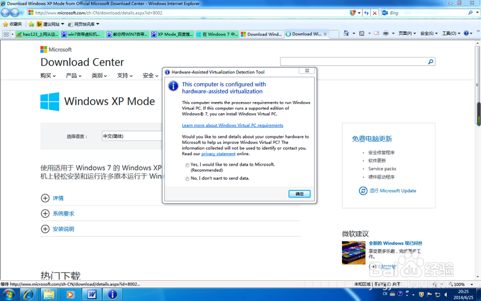Click the network icon in system tray
The height and width of the screenshot is (301, 481).
pos(438,295)
